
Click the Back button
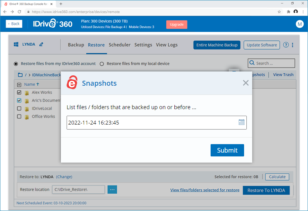point(14,24)
